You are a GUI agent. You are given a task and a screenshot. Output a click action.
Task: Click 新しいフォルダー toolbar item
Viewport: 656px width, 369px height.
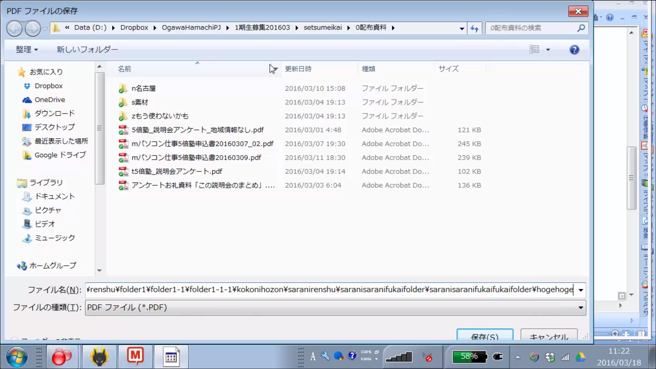tap(87, 50)
